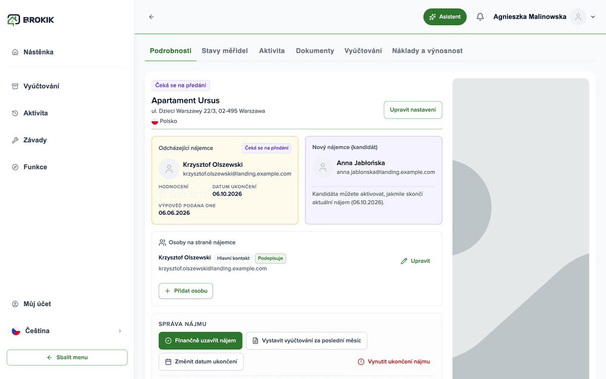Rate tenant with the fifth star
The image size is (606, 379).
203,194
